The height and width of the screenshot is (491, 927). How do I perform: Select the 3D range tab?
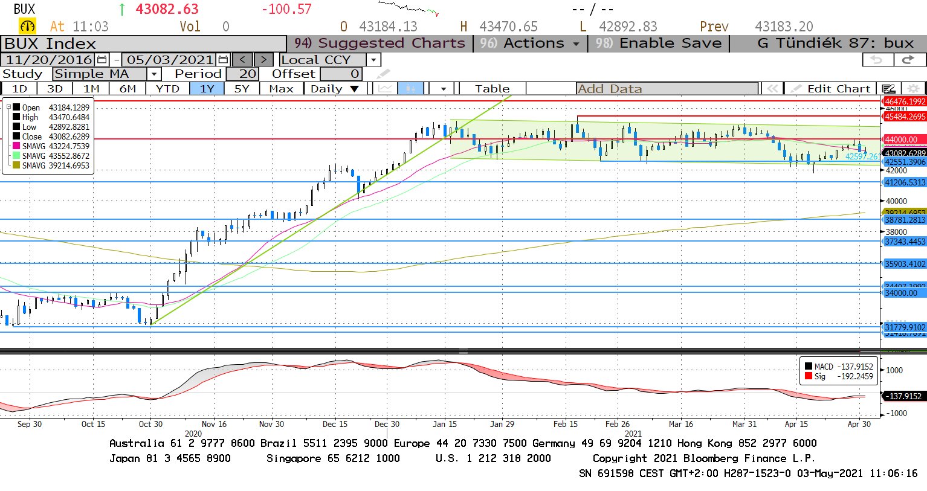pos(55,89)
